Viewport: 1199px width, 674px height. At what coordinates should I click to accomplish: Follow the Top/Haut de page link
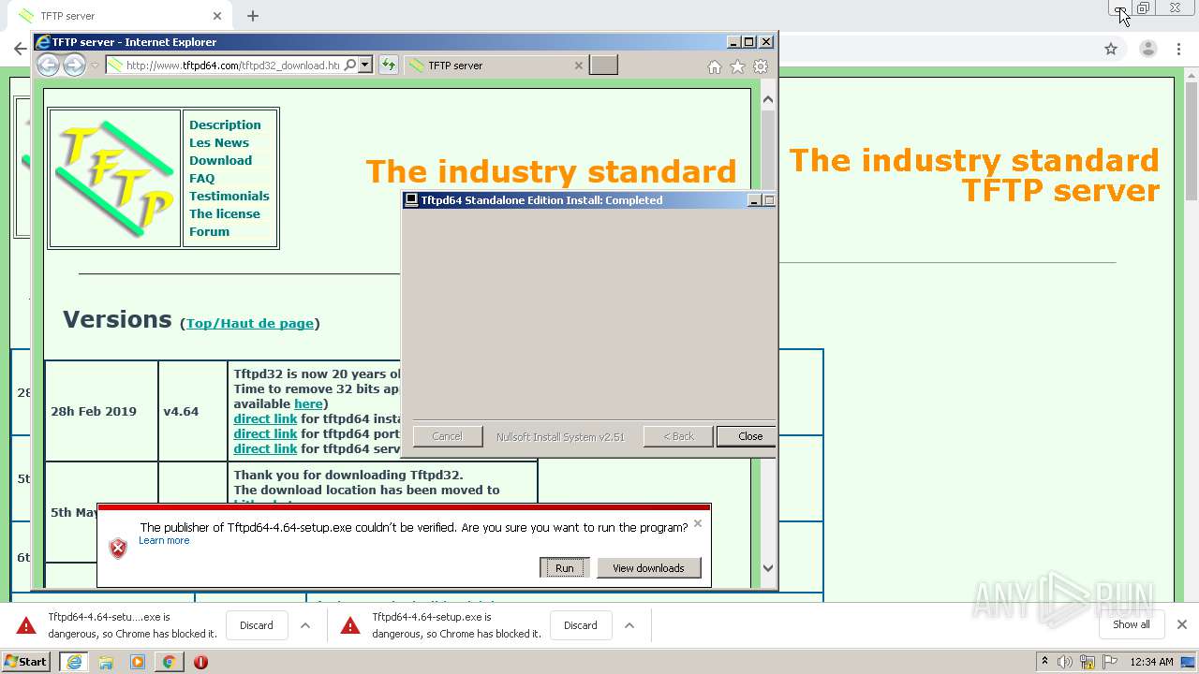pyautogui.click(x=250, y=323)
